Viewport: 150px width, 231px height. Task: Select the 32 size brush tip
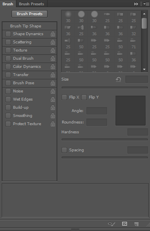tap(134, 31)
